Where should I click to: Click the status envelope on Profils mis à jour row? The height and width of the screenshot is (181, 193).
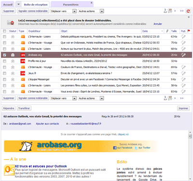(13, 61)
